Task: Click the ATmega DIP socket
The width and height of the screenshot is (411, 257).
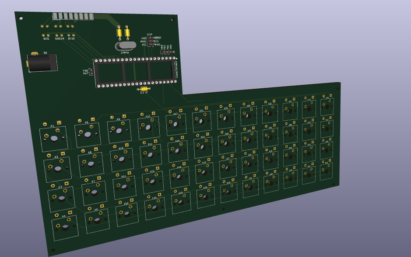Action: pos(136,72)
